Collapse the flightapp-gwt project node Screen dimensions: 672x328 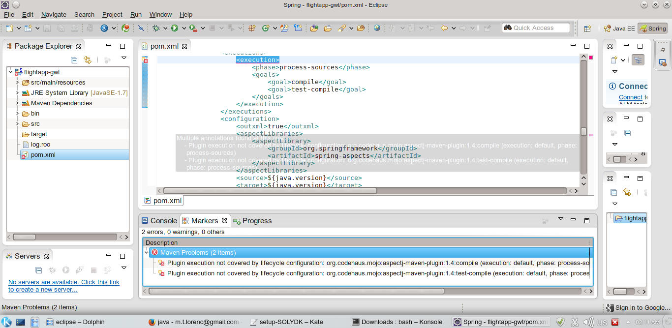pyautogui.click(x=10, y=72)
